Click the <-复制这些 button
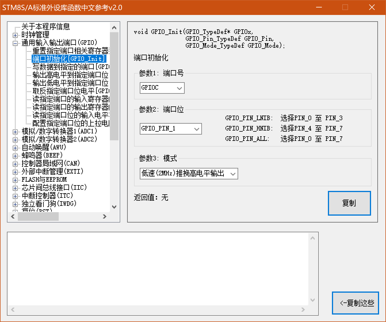This screenshot has height=322, width=386. (355, 303)
